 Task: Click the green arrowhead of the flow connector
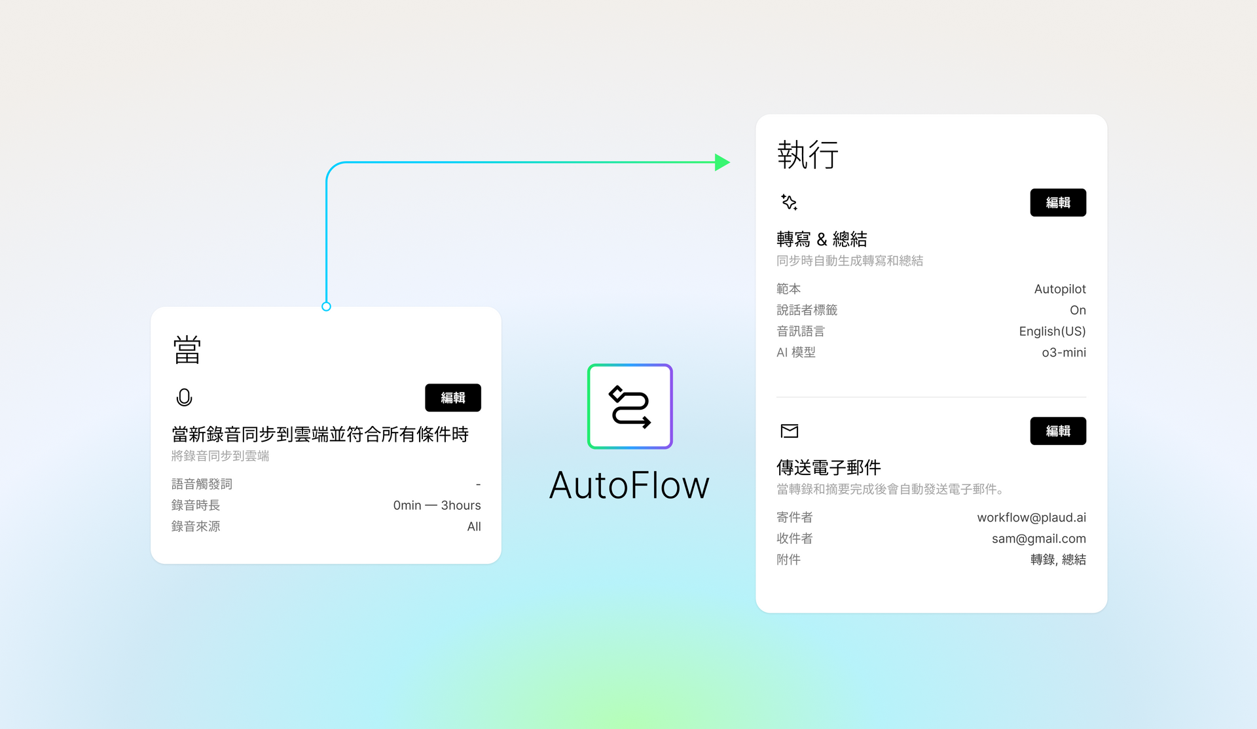click(721, 162)
